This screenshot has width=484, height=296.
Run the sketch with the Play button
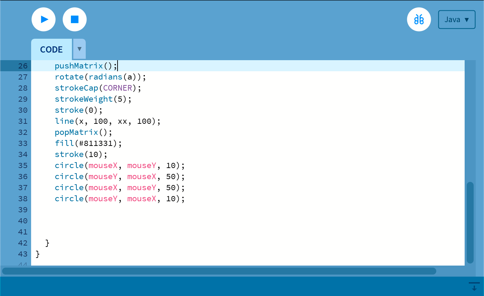[x=44, y=19]
